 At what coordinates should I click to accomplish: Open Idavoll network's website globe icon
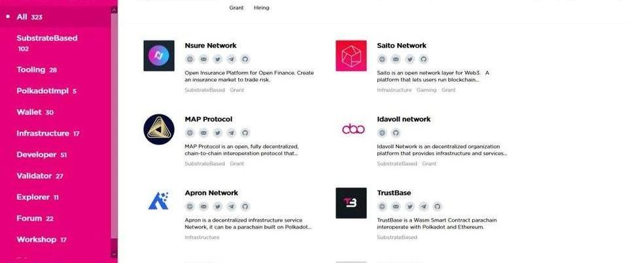pyautogui.click(x=383, y=132)
